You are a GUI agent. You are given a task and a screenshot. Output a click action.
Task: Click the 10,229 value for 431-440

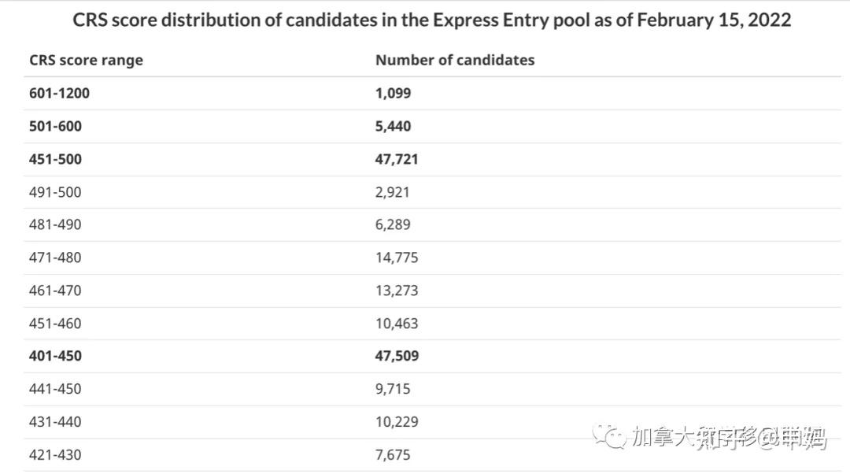pyautogui.click(x=397, y=422)
